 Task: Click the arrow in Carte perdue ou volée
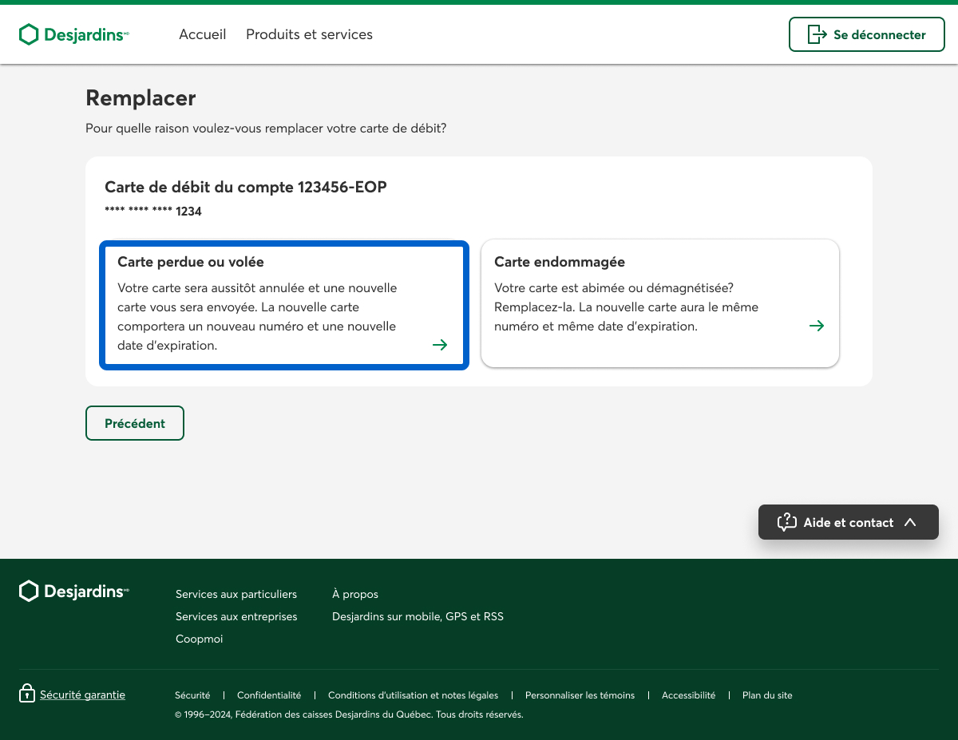pos(440,345)
